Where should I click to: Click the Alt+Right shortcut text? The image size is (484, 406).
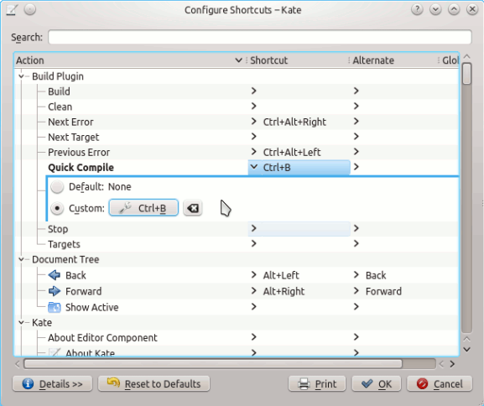coord(284,291)
